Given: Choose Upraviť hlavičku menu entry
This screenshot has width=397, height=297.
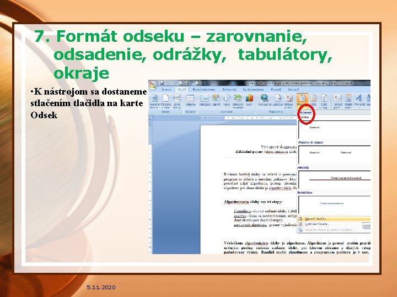Looking at the screenshot, I should pyautogui.click(x=334, y=219).
